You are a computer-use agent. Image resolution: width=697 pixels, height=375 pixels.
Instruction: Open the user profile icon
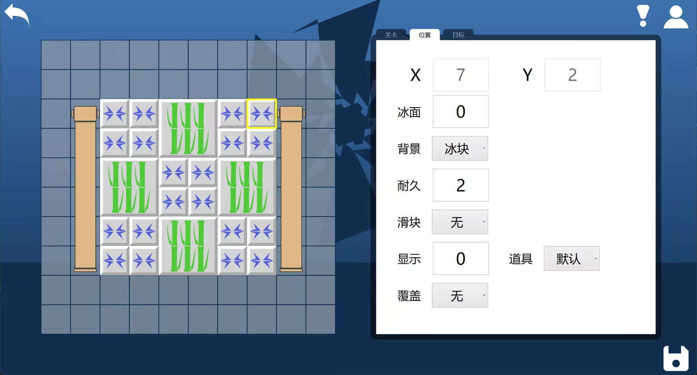point(676,17)
